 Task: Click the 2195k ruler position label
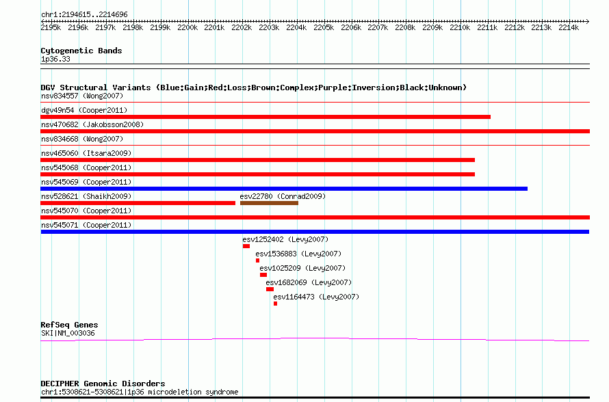(51, 27)
